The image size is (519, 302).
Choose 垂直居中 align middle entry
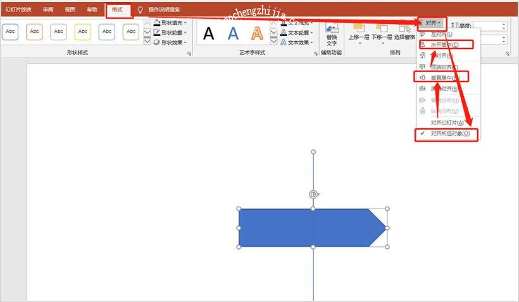[447, 78]
